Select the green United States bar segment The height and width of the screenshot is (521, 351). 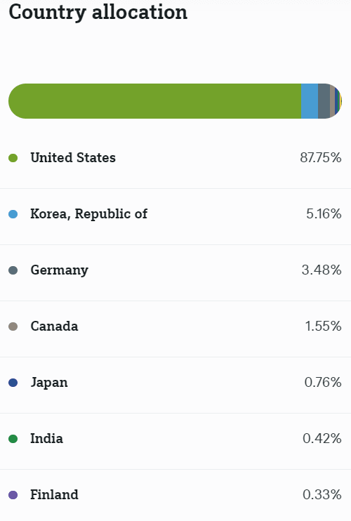(154, 101)
